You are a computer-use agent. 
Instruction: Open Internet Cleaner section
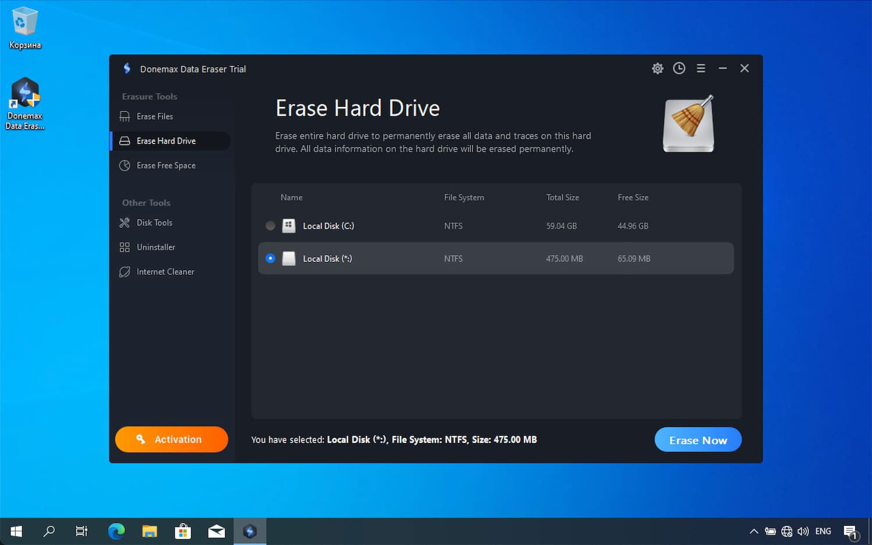(170, 272)
